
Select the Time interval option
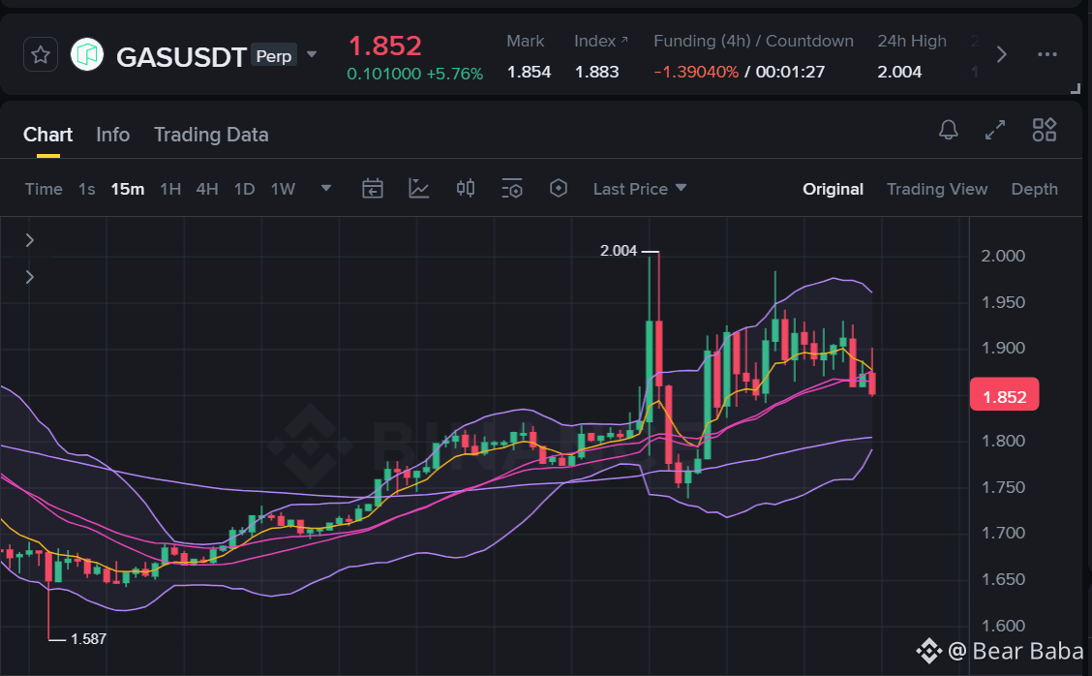[x=44, y=189]
